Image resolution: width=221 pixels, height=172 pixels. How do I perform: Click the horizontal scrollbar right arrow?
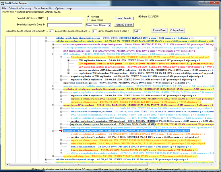pos(212,164)
